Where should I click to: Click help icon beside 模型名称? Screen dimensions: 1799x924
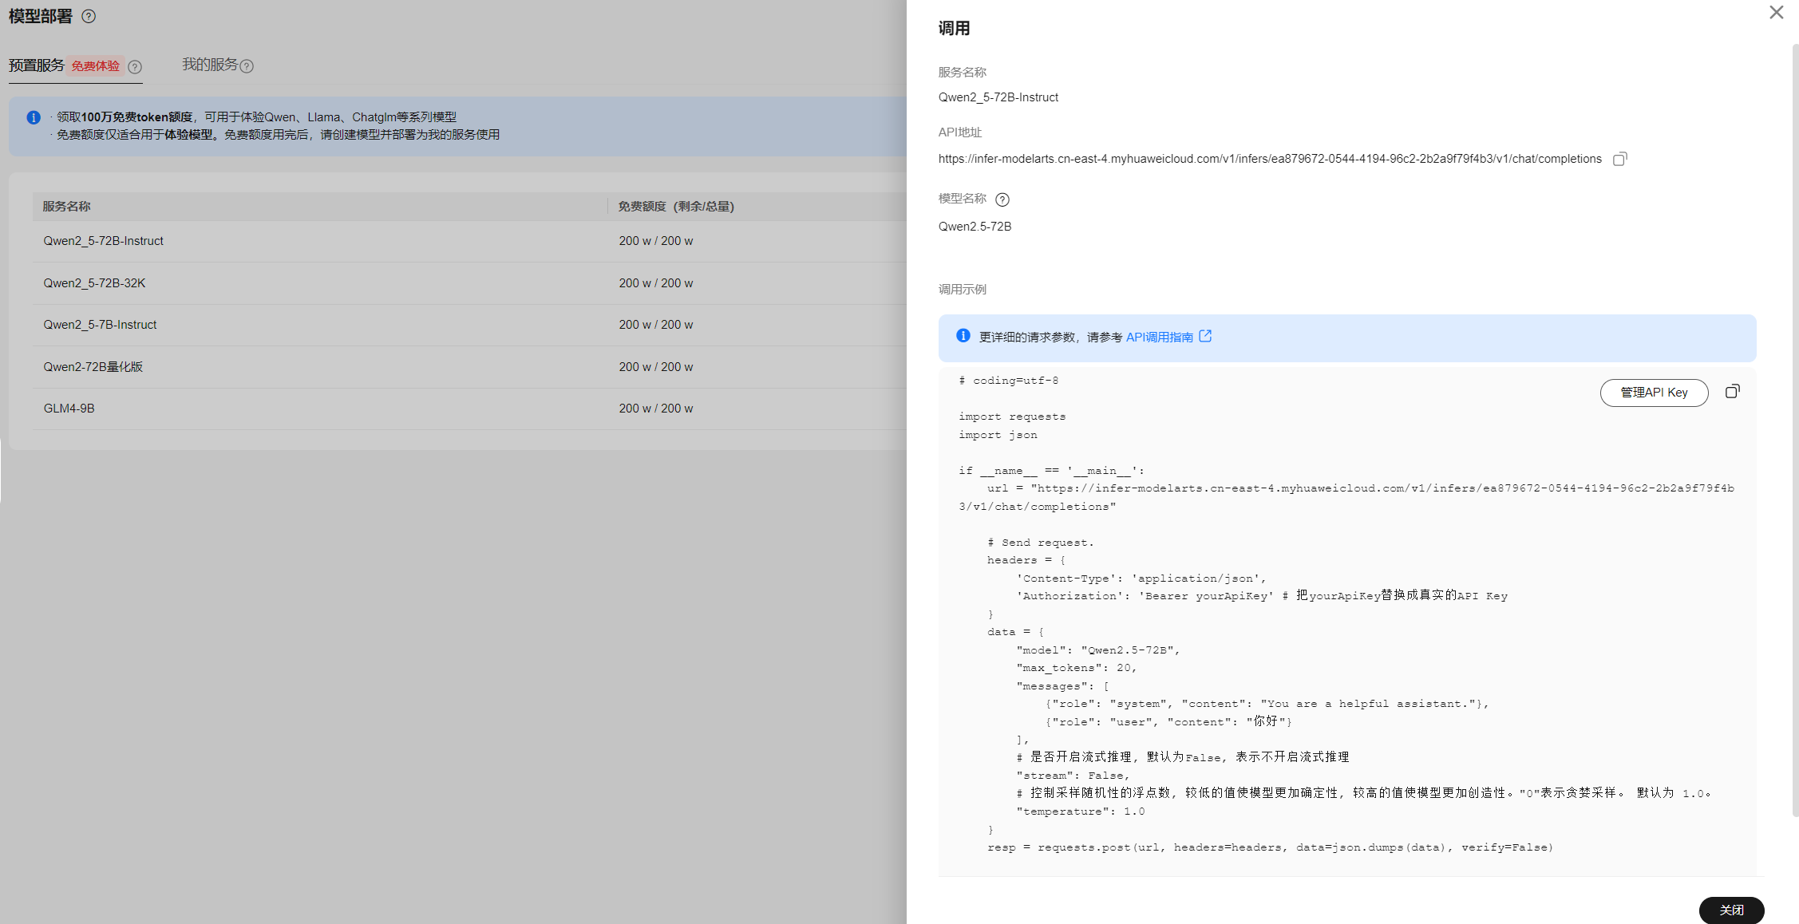[1002, 199]
